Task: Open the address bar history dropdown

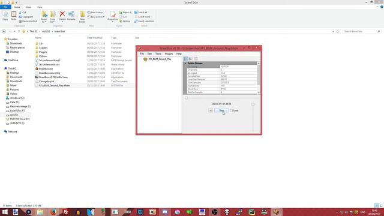Action: (333, 31)
